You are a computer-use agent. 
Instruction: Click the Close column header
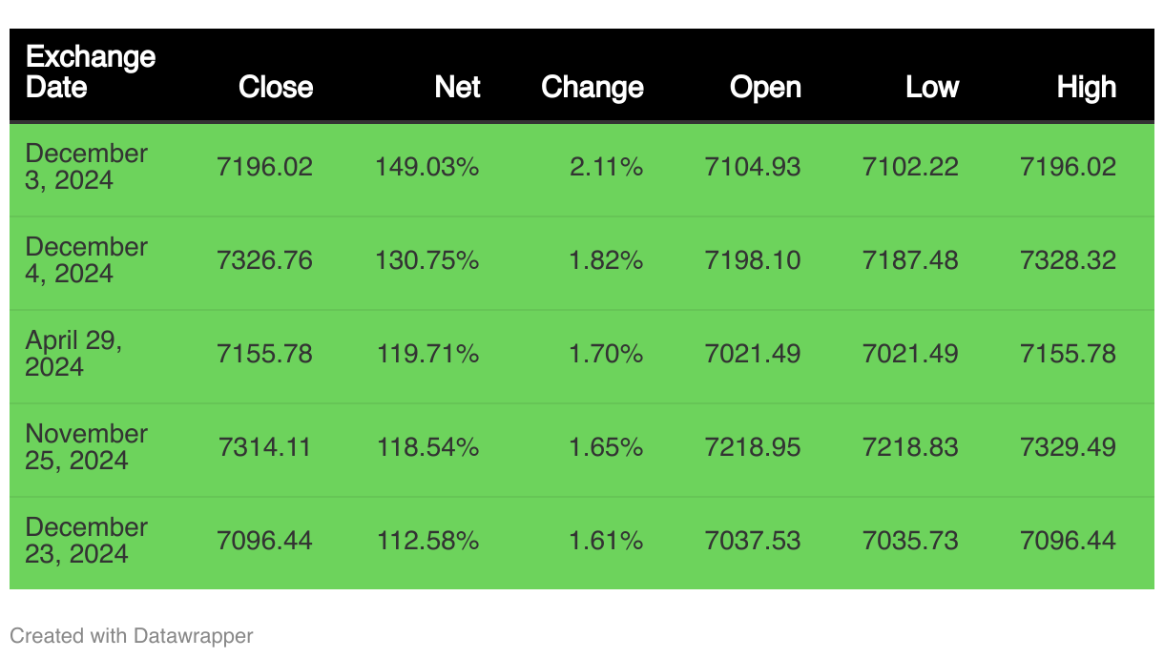[x=276, y=87]
